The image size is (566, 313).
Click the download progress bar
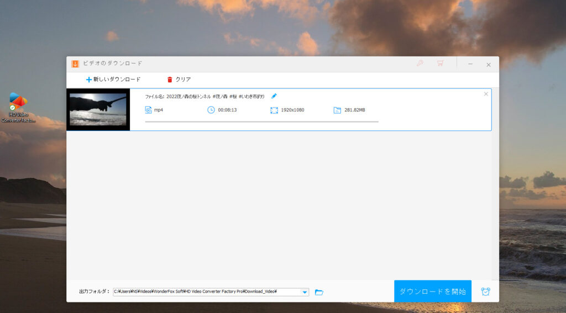tap(261, 121)
